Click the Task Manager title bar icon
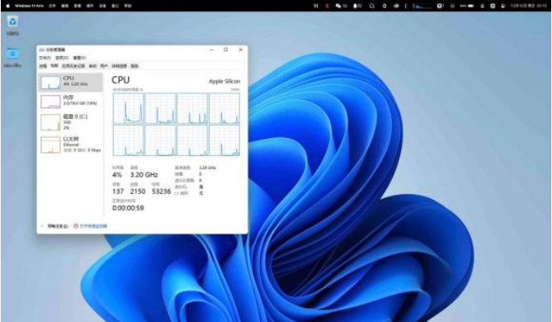 42,50
